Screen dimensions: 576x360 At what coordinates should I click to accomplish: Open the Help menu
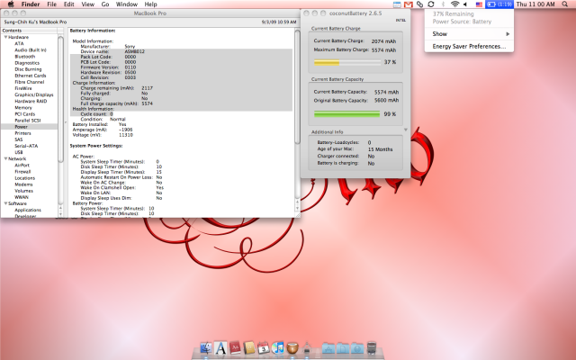[x=150, y=4]
